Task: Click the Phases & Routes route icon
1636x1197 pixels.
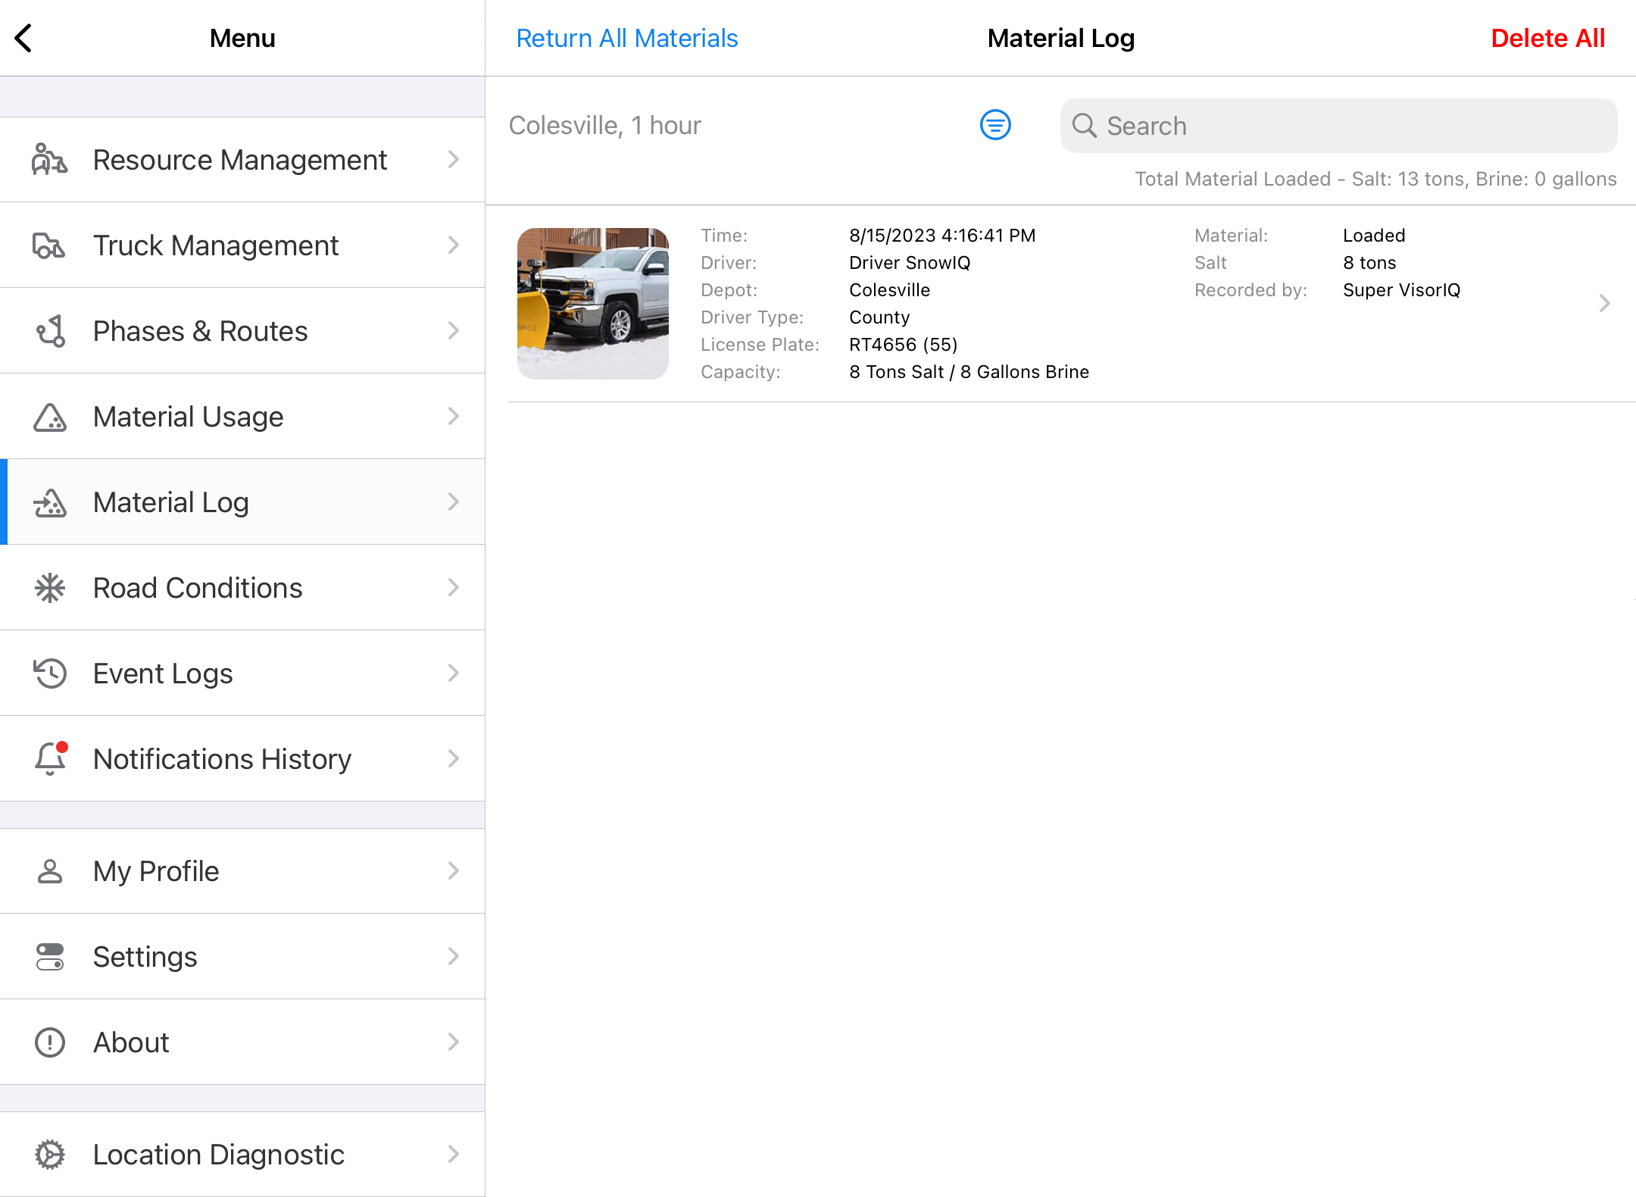Action: pyautogui.click(x=50, y=331)
